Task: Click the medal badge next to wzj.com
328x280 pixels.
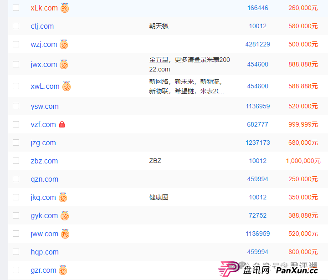Action: pyautogui.click(x=64, y=45)
